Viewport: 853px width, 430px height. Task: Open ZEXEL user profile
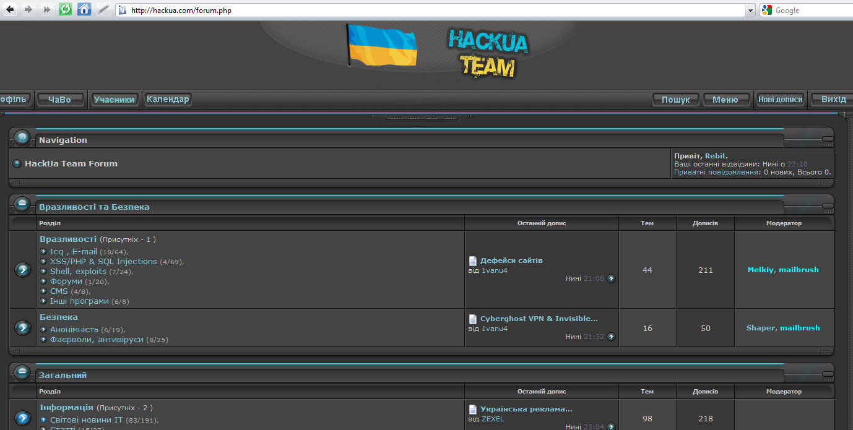(493, 419)
